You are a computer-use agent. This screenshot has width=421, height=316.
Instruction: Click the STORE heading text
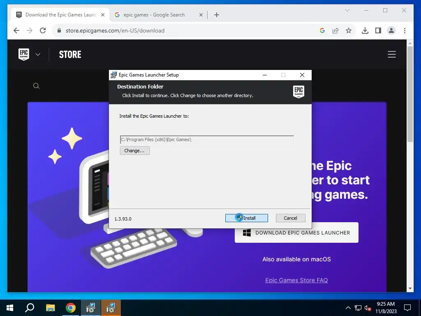click(x=70, y=55)
